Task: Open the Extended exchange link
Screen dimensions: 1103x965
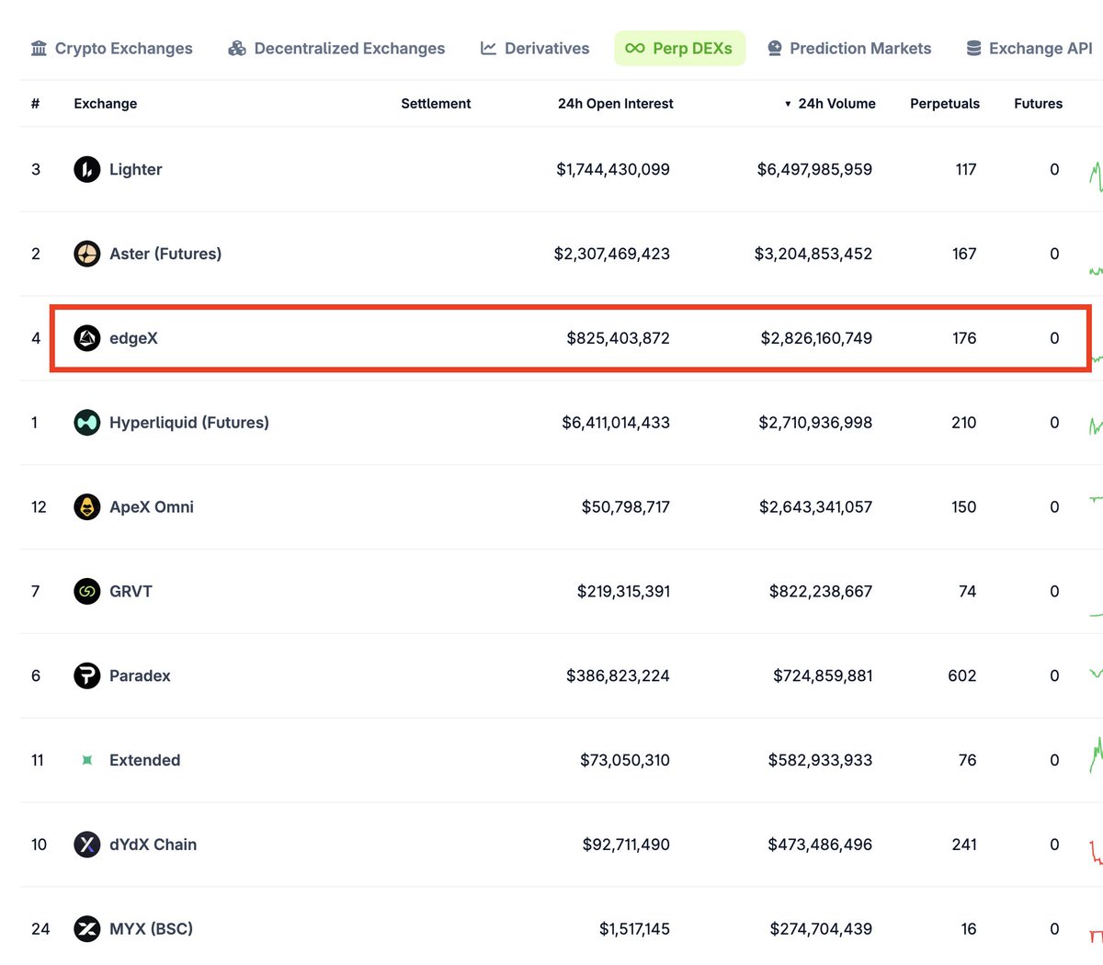Action: 144,760
